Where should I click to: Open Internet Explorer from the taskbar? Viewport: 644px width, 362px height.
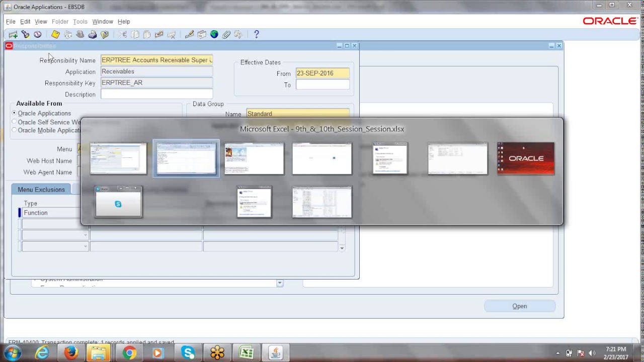42,353
